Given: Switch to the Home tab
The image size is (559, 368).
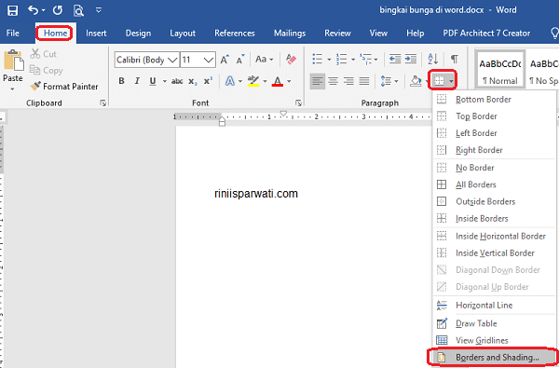Looking at the screenshot, I should [55, 34].
